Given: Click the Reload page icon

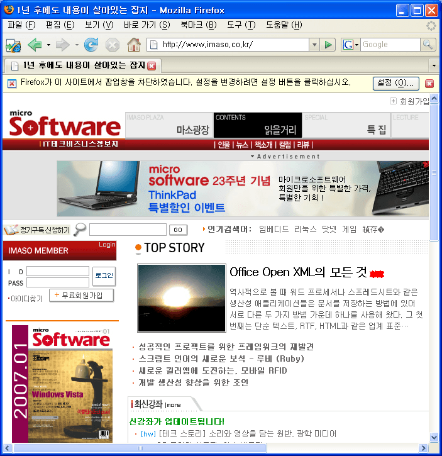Looking at the screenshot, I should coord(91,45).
